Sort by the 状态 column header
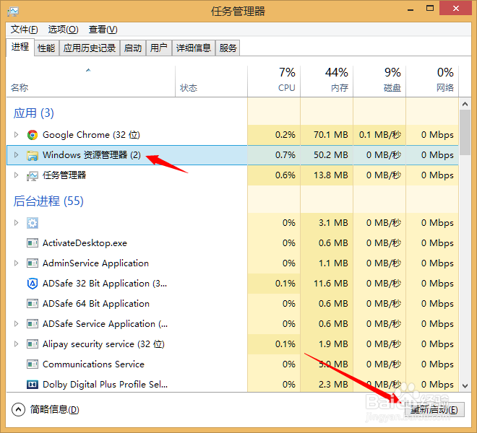477x433 pixels. [x=212, y=82]
